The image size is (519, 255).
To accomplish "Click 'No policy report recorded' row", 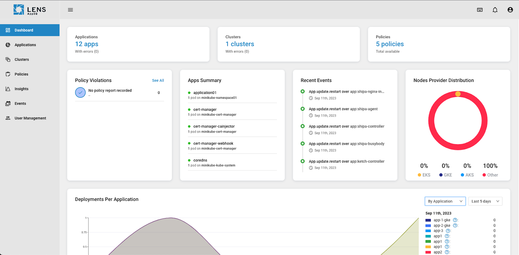I will coord(119,93).
